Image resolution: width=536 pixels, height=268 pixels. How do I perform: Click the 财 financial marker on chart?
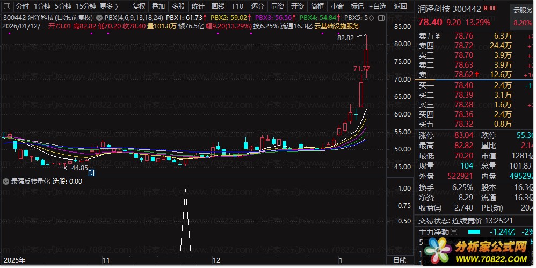point(91,173)
